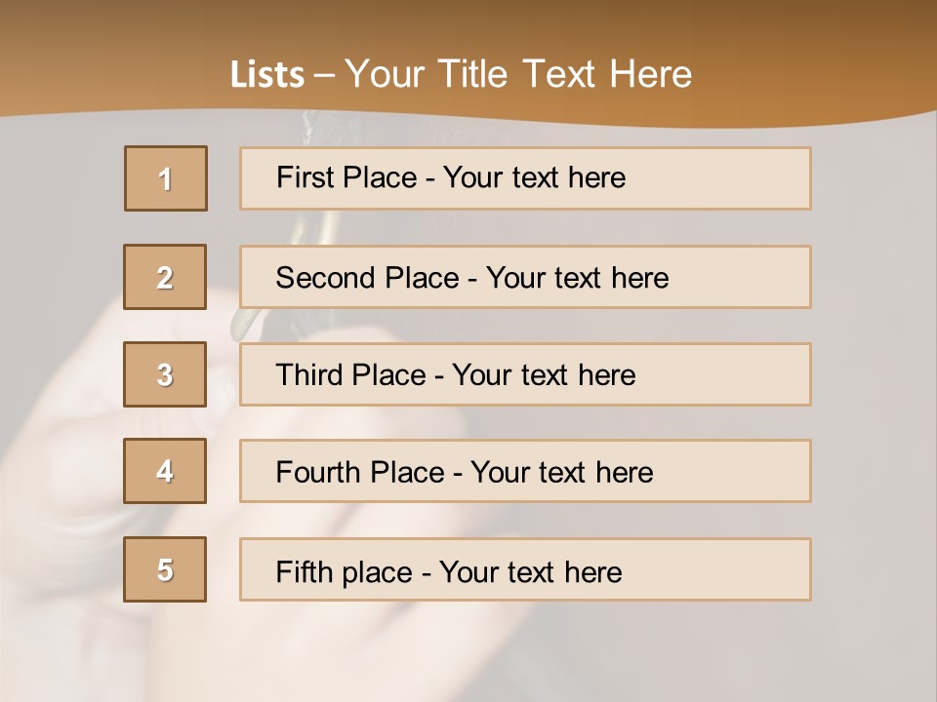Click the number 1 box
Viewport: 937px width, 702px height.
click(166, 178)
